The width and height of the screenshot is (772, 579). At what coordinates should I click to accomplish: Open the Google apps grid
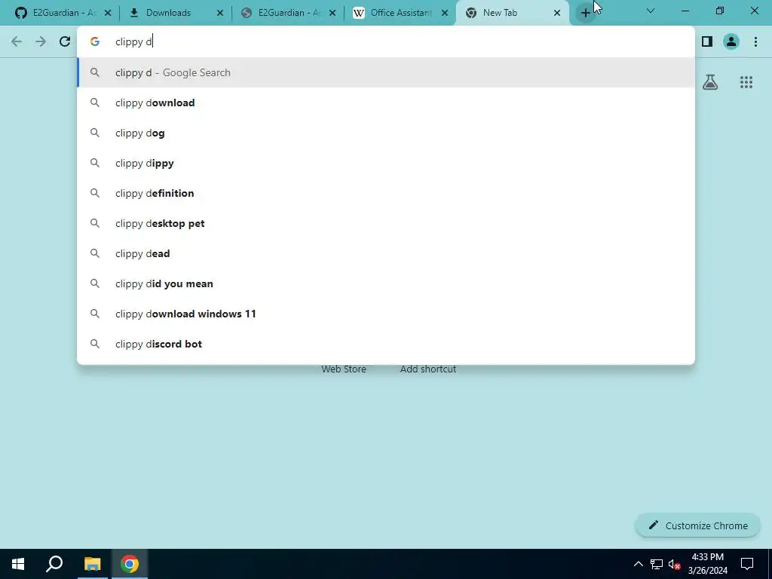tap(746, 82)
